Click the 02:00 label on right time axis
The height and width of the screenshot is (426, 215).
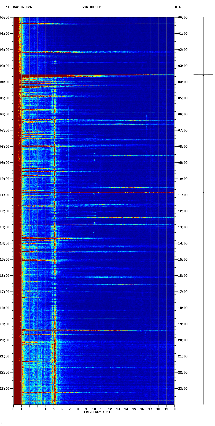coord(183,50)
